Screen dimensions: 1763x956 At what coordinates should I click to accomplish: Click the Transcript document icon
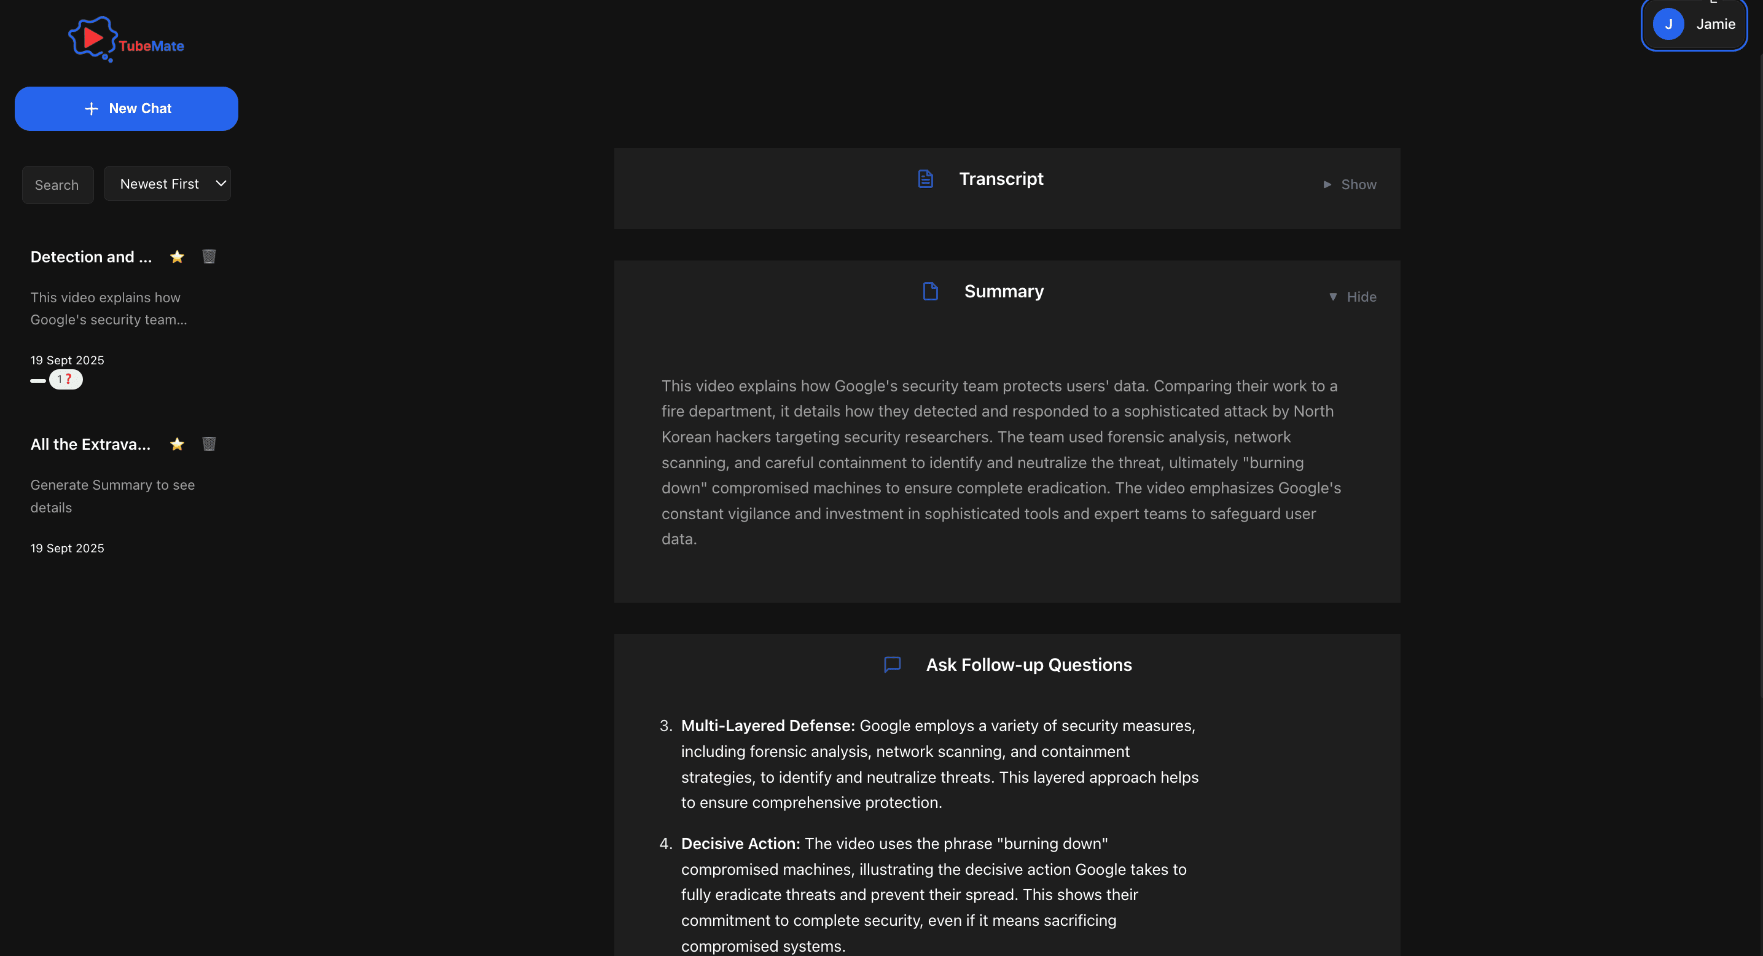[926, 179]
